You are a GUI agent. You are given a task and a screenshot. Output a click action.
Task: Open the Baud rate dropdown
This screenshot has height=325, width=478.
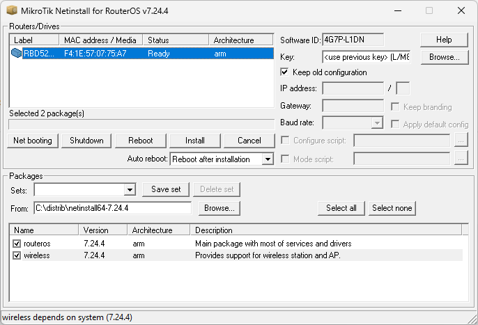pyautogui.click(x=377, y=122)
